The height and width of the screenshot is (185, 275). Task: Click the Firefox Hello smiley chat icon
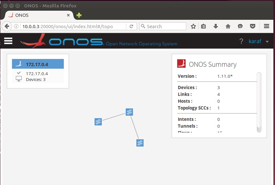pos(240,26)
